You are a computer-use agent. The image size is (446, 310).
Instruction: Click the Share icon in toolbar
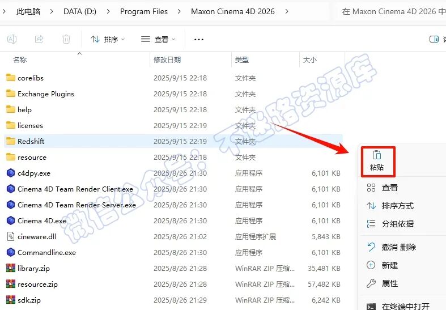point(39,39)
